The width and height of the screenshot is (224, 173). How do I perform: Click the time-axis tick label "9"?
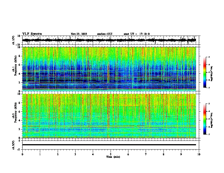pyautogui.click(x=181, y=154)
